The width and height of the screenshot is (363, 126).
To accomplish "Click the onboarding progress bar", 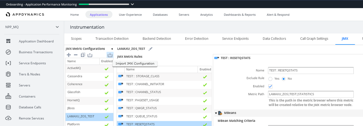I will point(104,4).
